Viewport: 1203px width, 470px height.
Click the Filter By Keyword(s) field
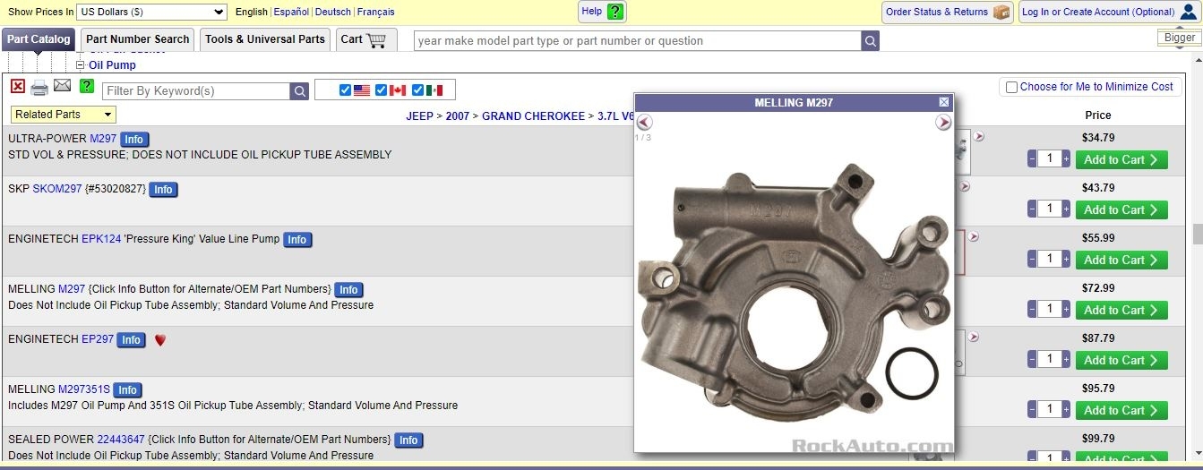tap(196, 91)
